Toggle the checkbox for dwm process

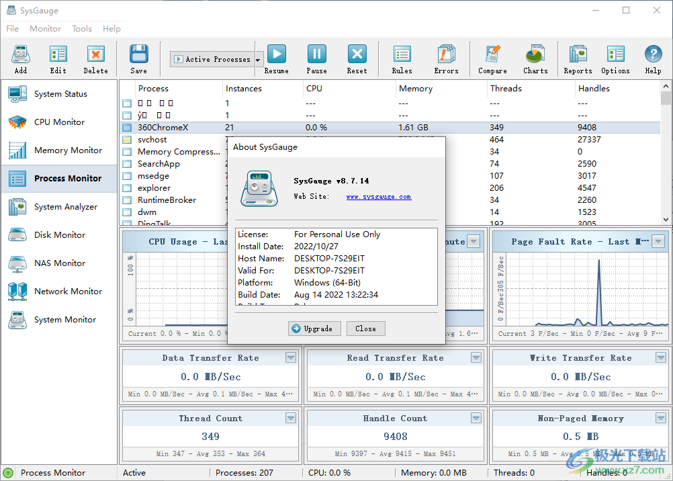127,212
